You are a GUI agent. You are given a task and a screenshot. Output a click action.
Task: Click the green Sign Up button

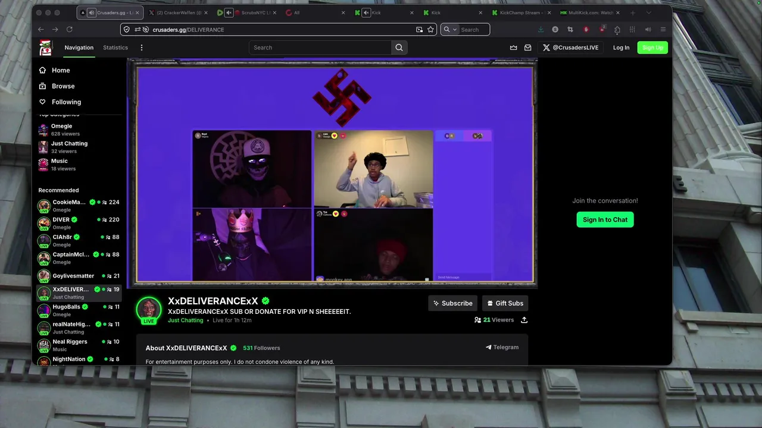click(652, 48)
